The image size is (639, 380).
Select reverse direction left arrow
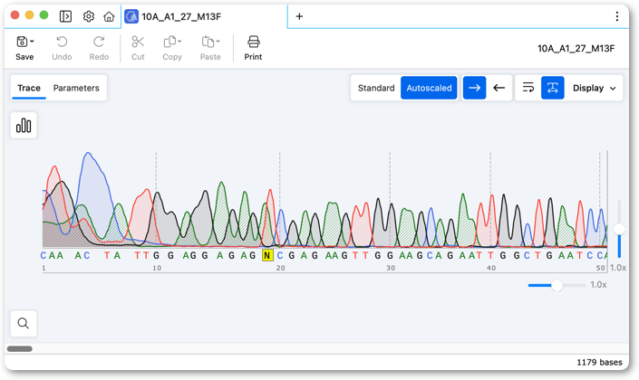pyautogui.click(x=499, y=88)
